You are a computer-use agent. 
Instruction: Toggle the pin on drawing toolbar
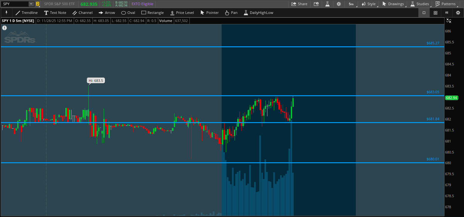click(x=6, y=13)
